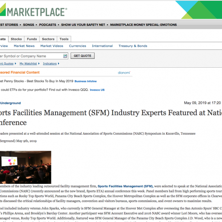Image resolution: width=222 pixels, height=222 pixels.
Task: Focus the Symbol or Company Name field
Action: 34,56
